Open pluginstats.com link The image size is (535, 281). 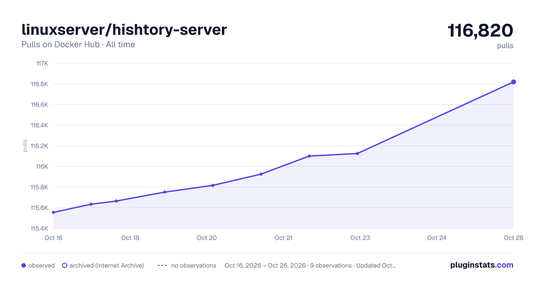coord(481,265)
